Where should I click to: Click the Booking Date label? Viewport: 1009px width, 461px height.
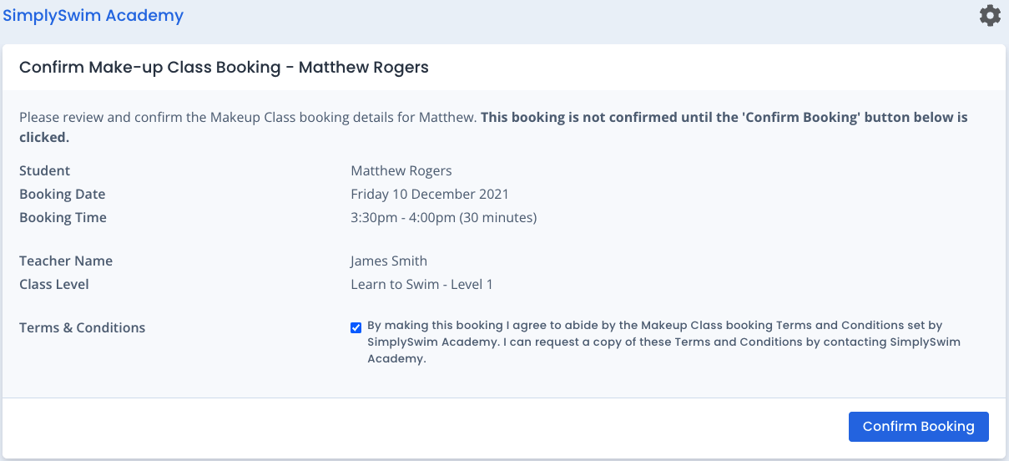[x=63, y=194]
